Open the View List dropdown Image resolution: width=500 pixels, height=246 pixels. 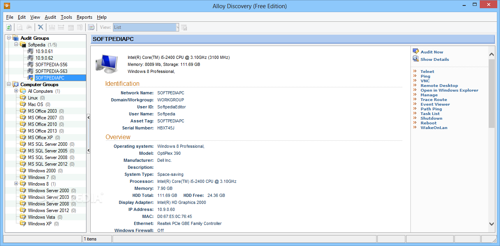[177, 27]
